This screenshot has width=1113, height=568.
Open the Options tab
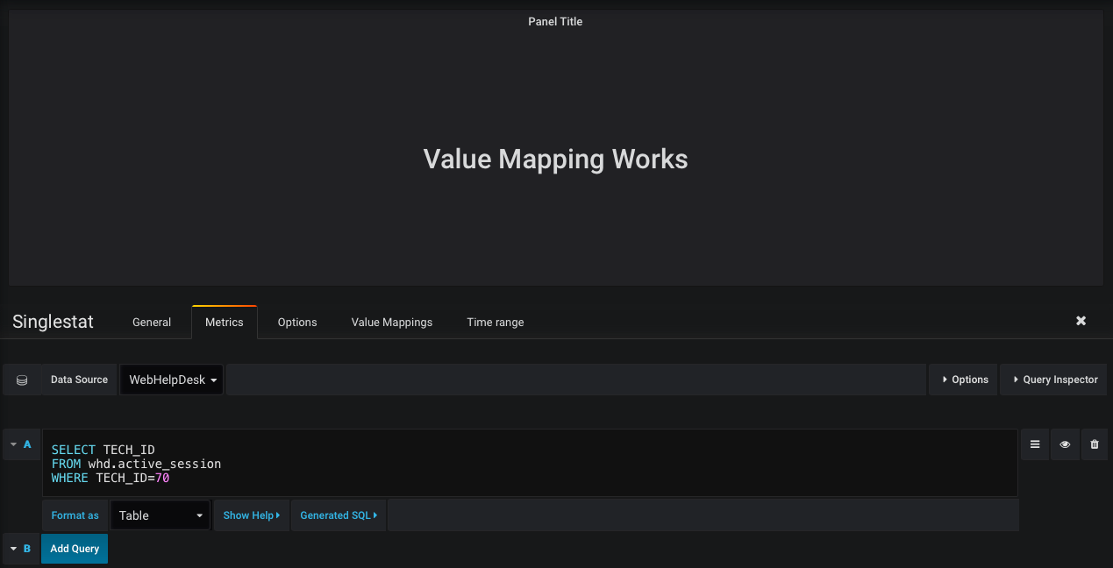tap(296, 322)
